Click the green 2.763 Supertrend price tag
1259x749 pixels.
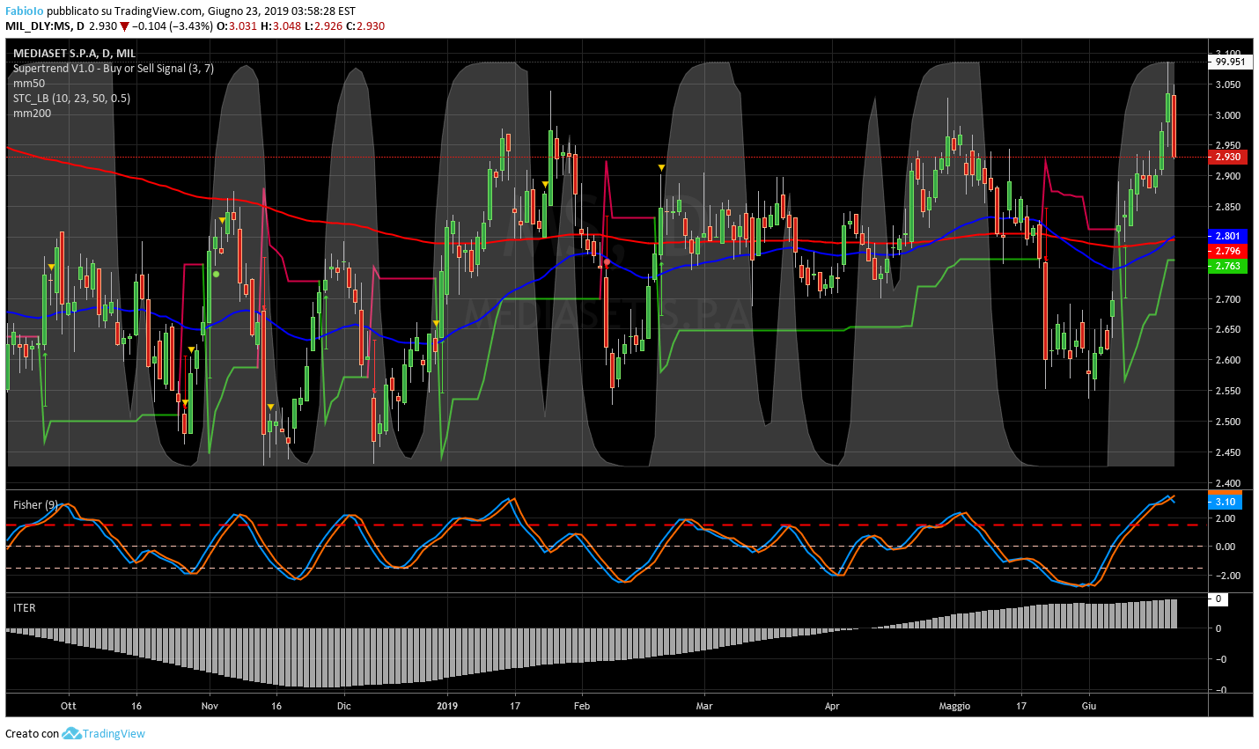point(1227,266)
